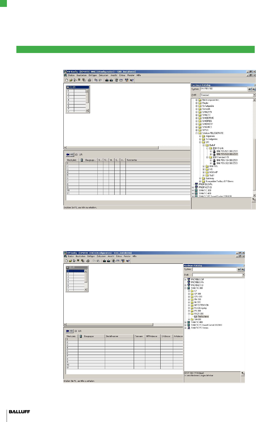The height and width of the screenshot is (422, 256).
Task: Click MPI-Adresse column header in lower table
Action: pyautogui.click(x=153, y=336)
